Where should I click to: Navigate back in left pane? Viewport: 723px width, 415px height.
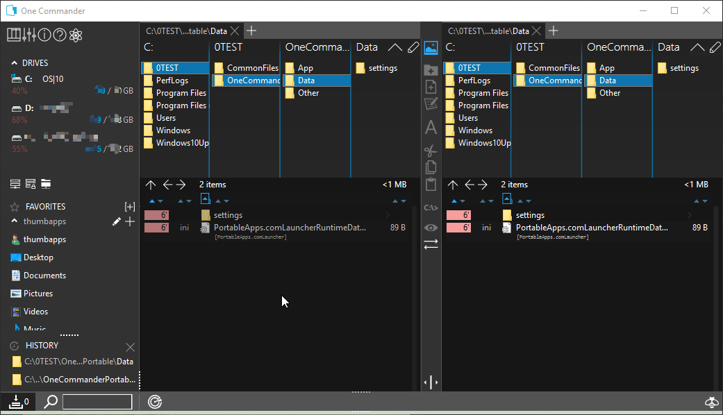click(x=167, y=185)
